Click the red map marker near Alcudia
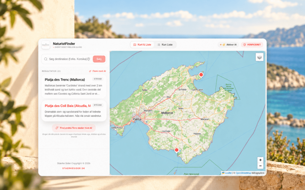 (x=201, y=75)
